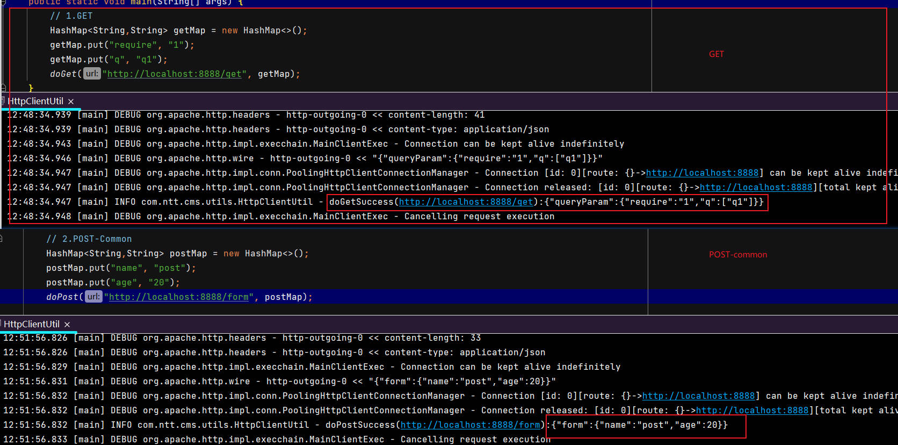Viewport: 898px width, 445px height.
Task: Click the getMap argument in the doGet call
Action: point(274,74)
